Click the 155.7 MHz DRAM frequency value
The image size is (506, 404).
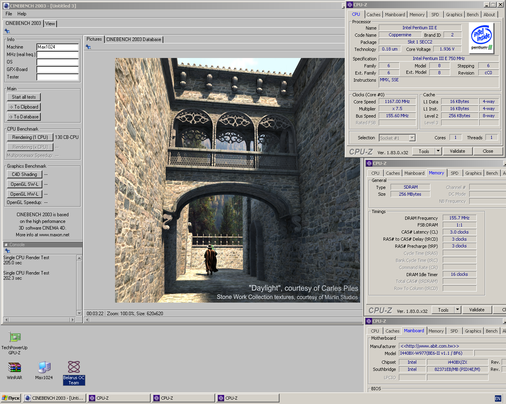[x=459, y=218]
